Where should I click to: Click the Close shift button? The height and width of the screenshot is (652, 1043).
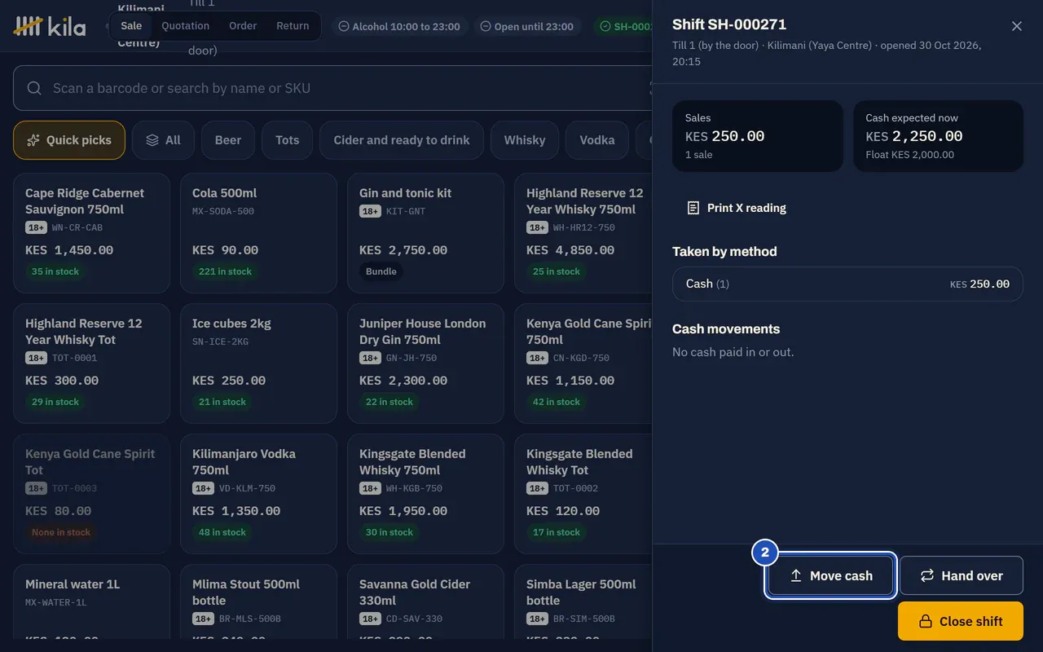[x=961, y=621]
